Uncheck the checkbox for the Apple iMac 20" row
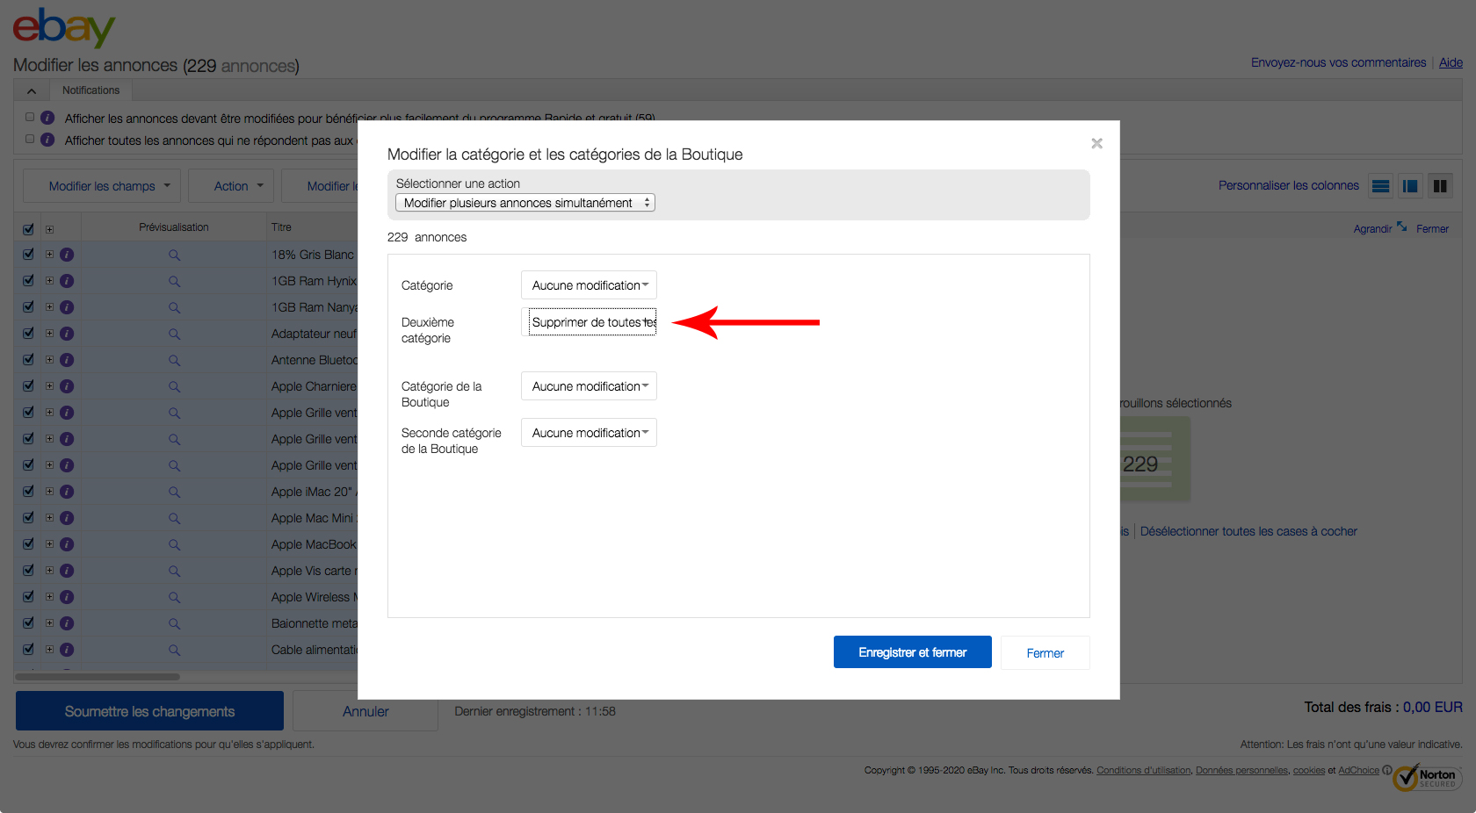 (x=28, y=492)
